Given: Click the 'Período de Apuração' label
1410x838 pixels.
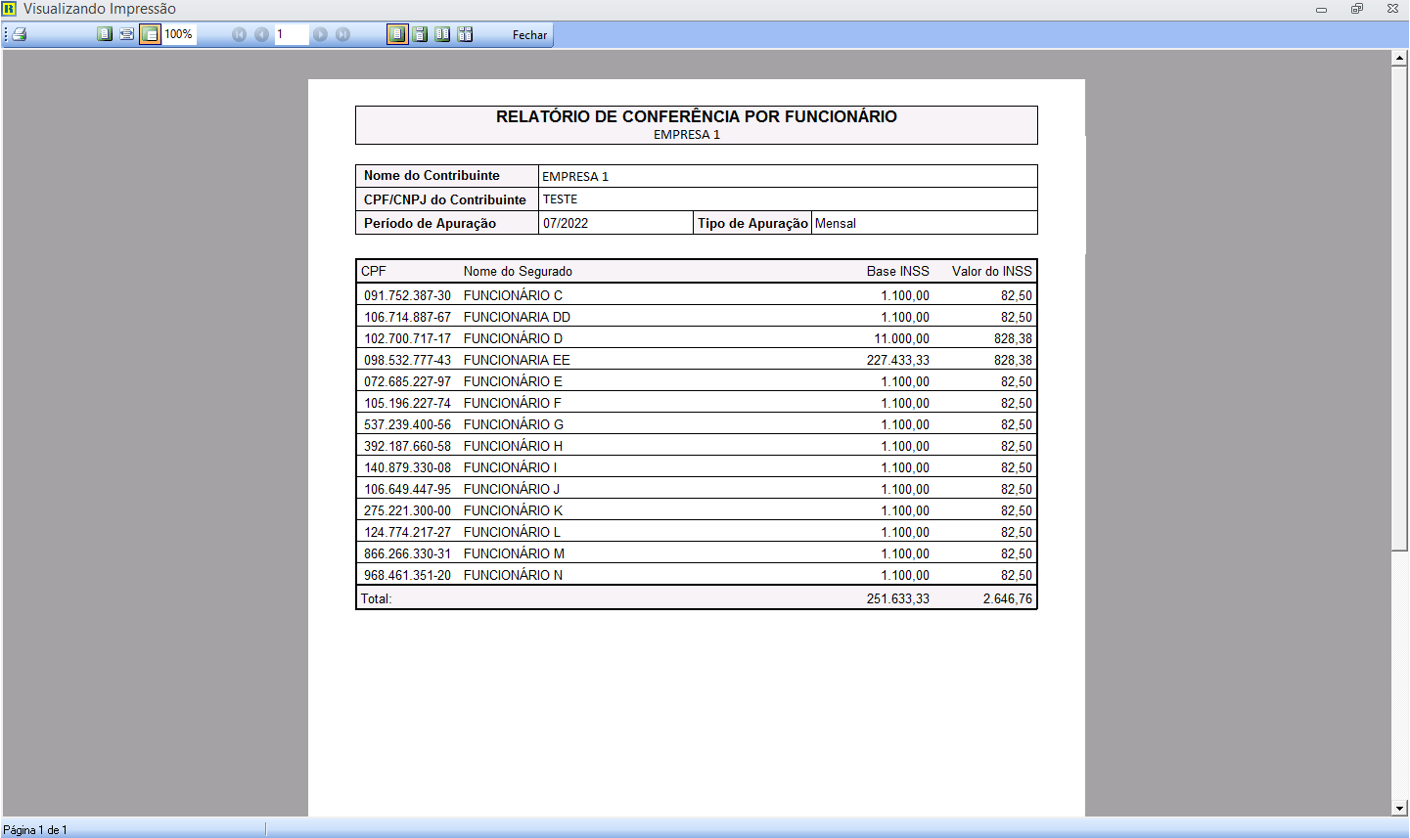Looking at the screenshot, I should [x=430, y=223].
